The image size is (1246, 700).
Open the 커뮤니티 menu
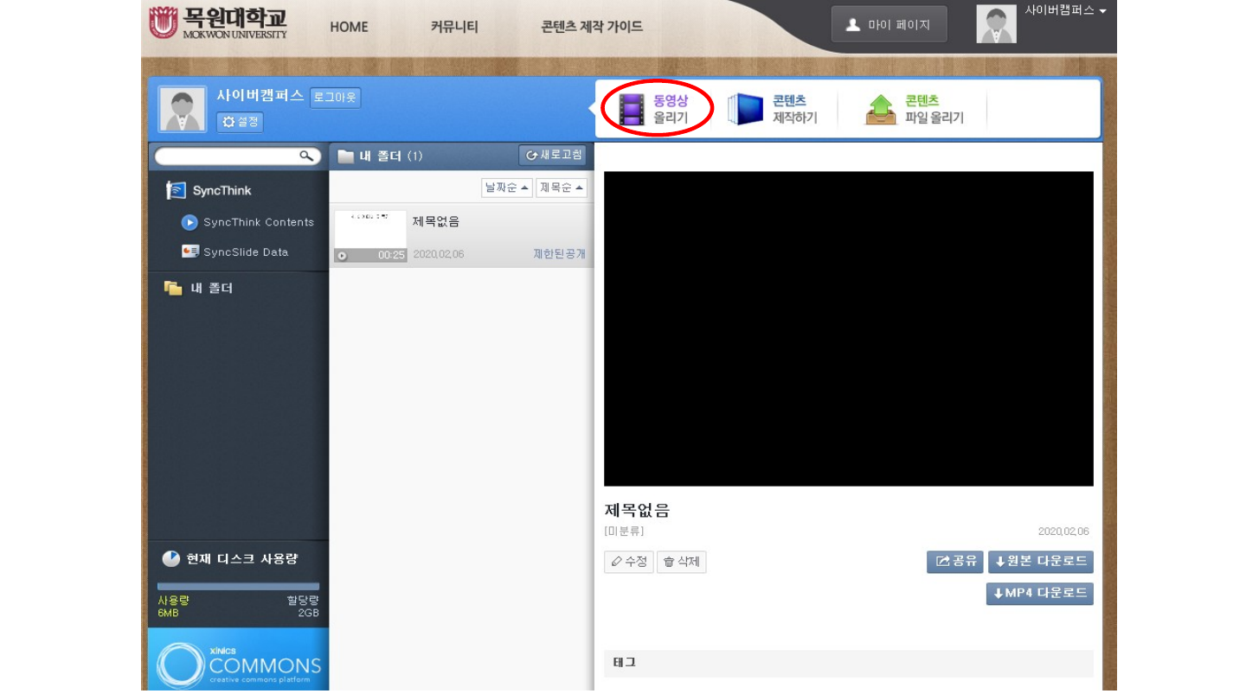coord(454,27)
